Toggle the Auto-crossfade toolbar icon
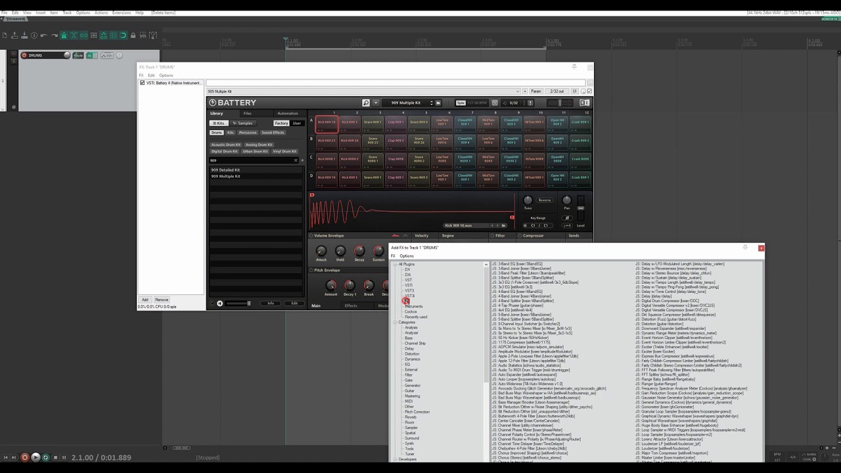The width and height of the screenshot is (841, 473). tap(74, 35)
